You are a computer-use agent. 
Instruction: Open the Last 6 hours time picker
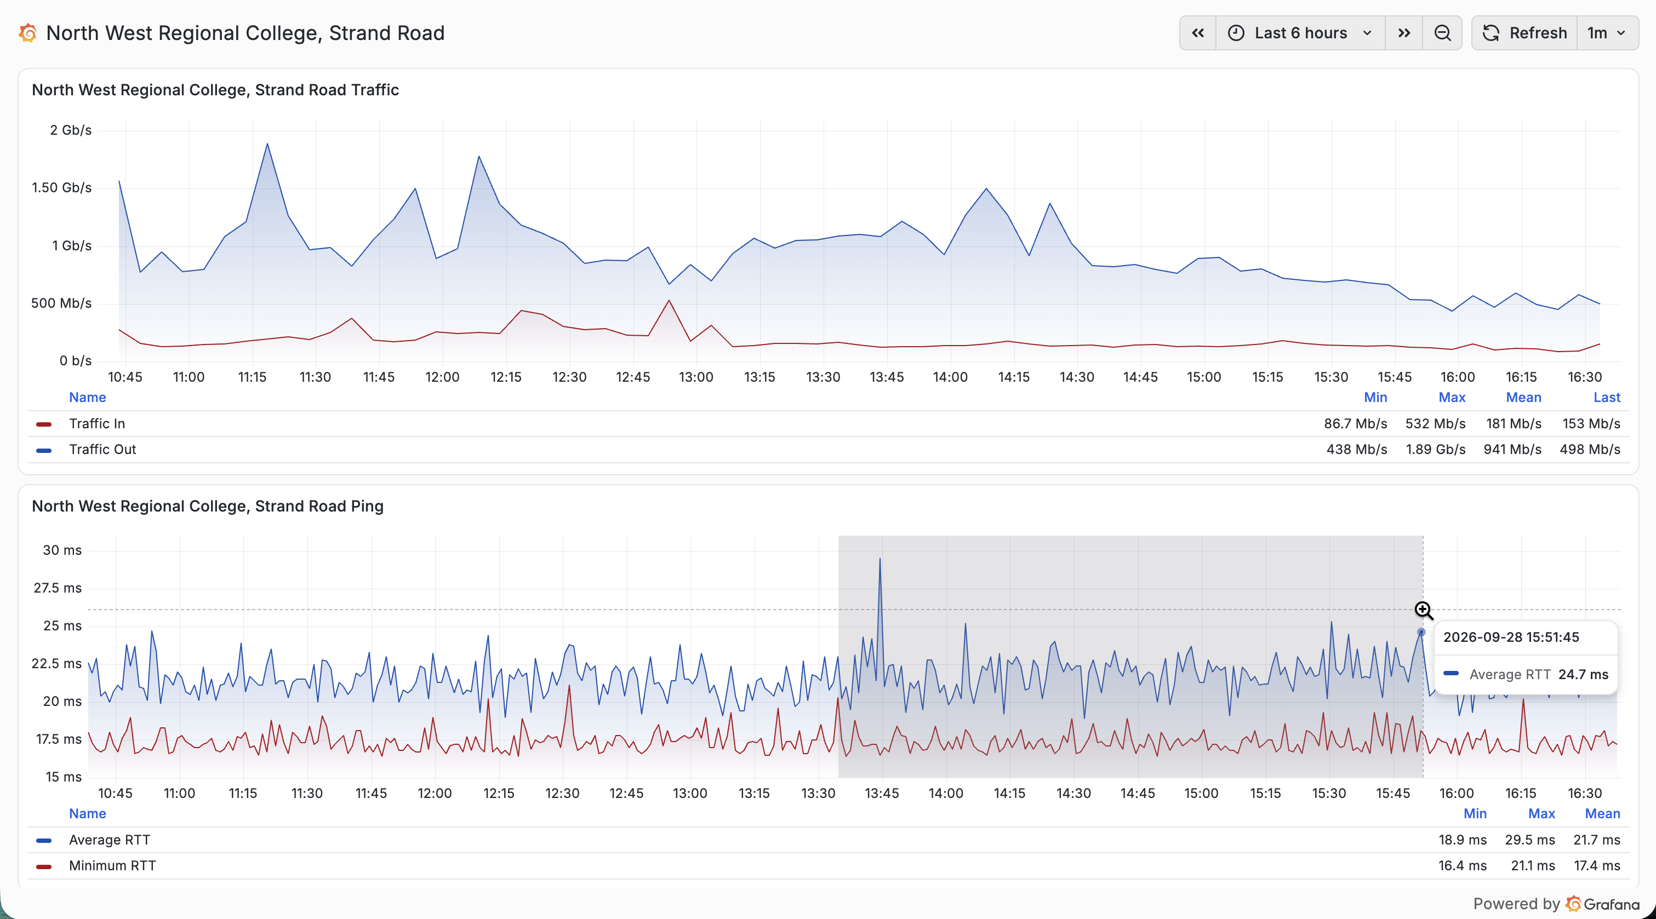pos(1300,33)
